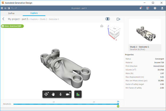Redo the last action

[16, 8]
